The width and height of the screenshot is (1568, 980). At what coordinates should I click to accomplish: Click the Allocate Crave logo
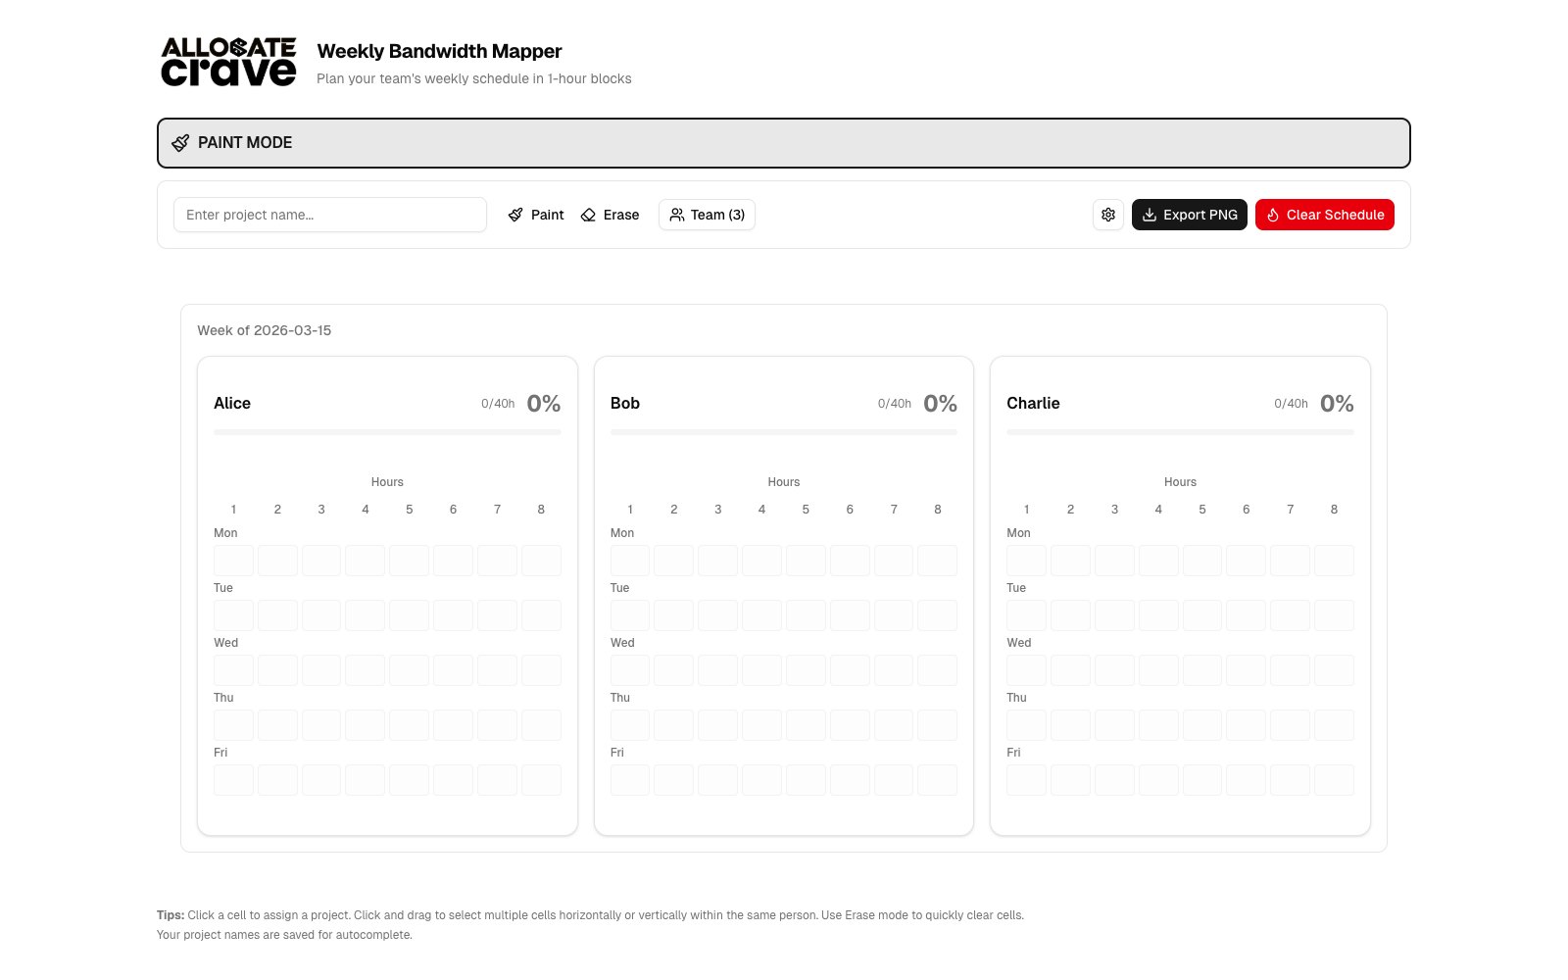tap(228, 60)
